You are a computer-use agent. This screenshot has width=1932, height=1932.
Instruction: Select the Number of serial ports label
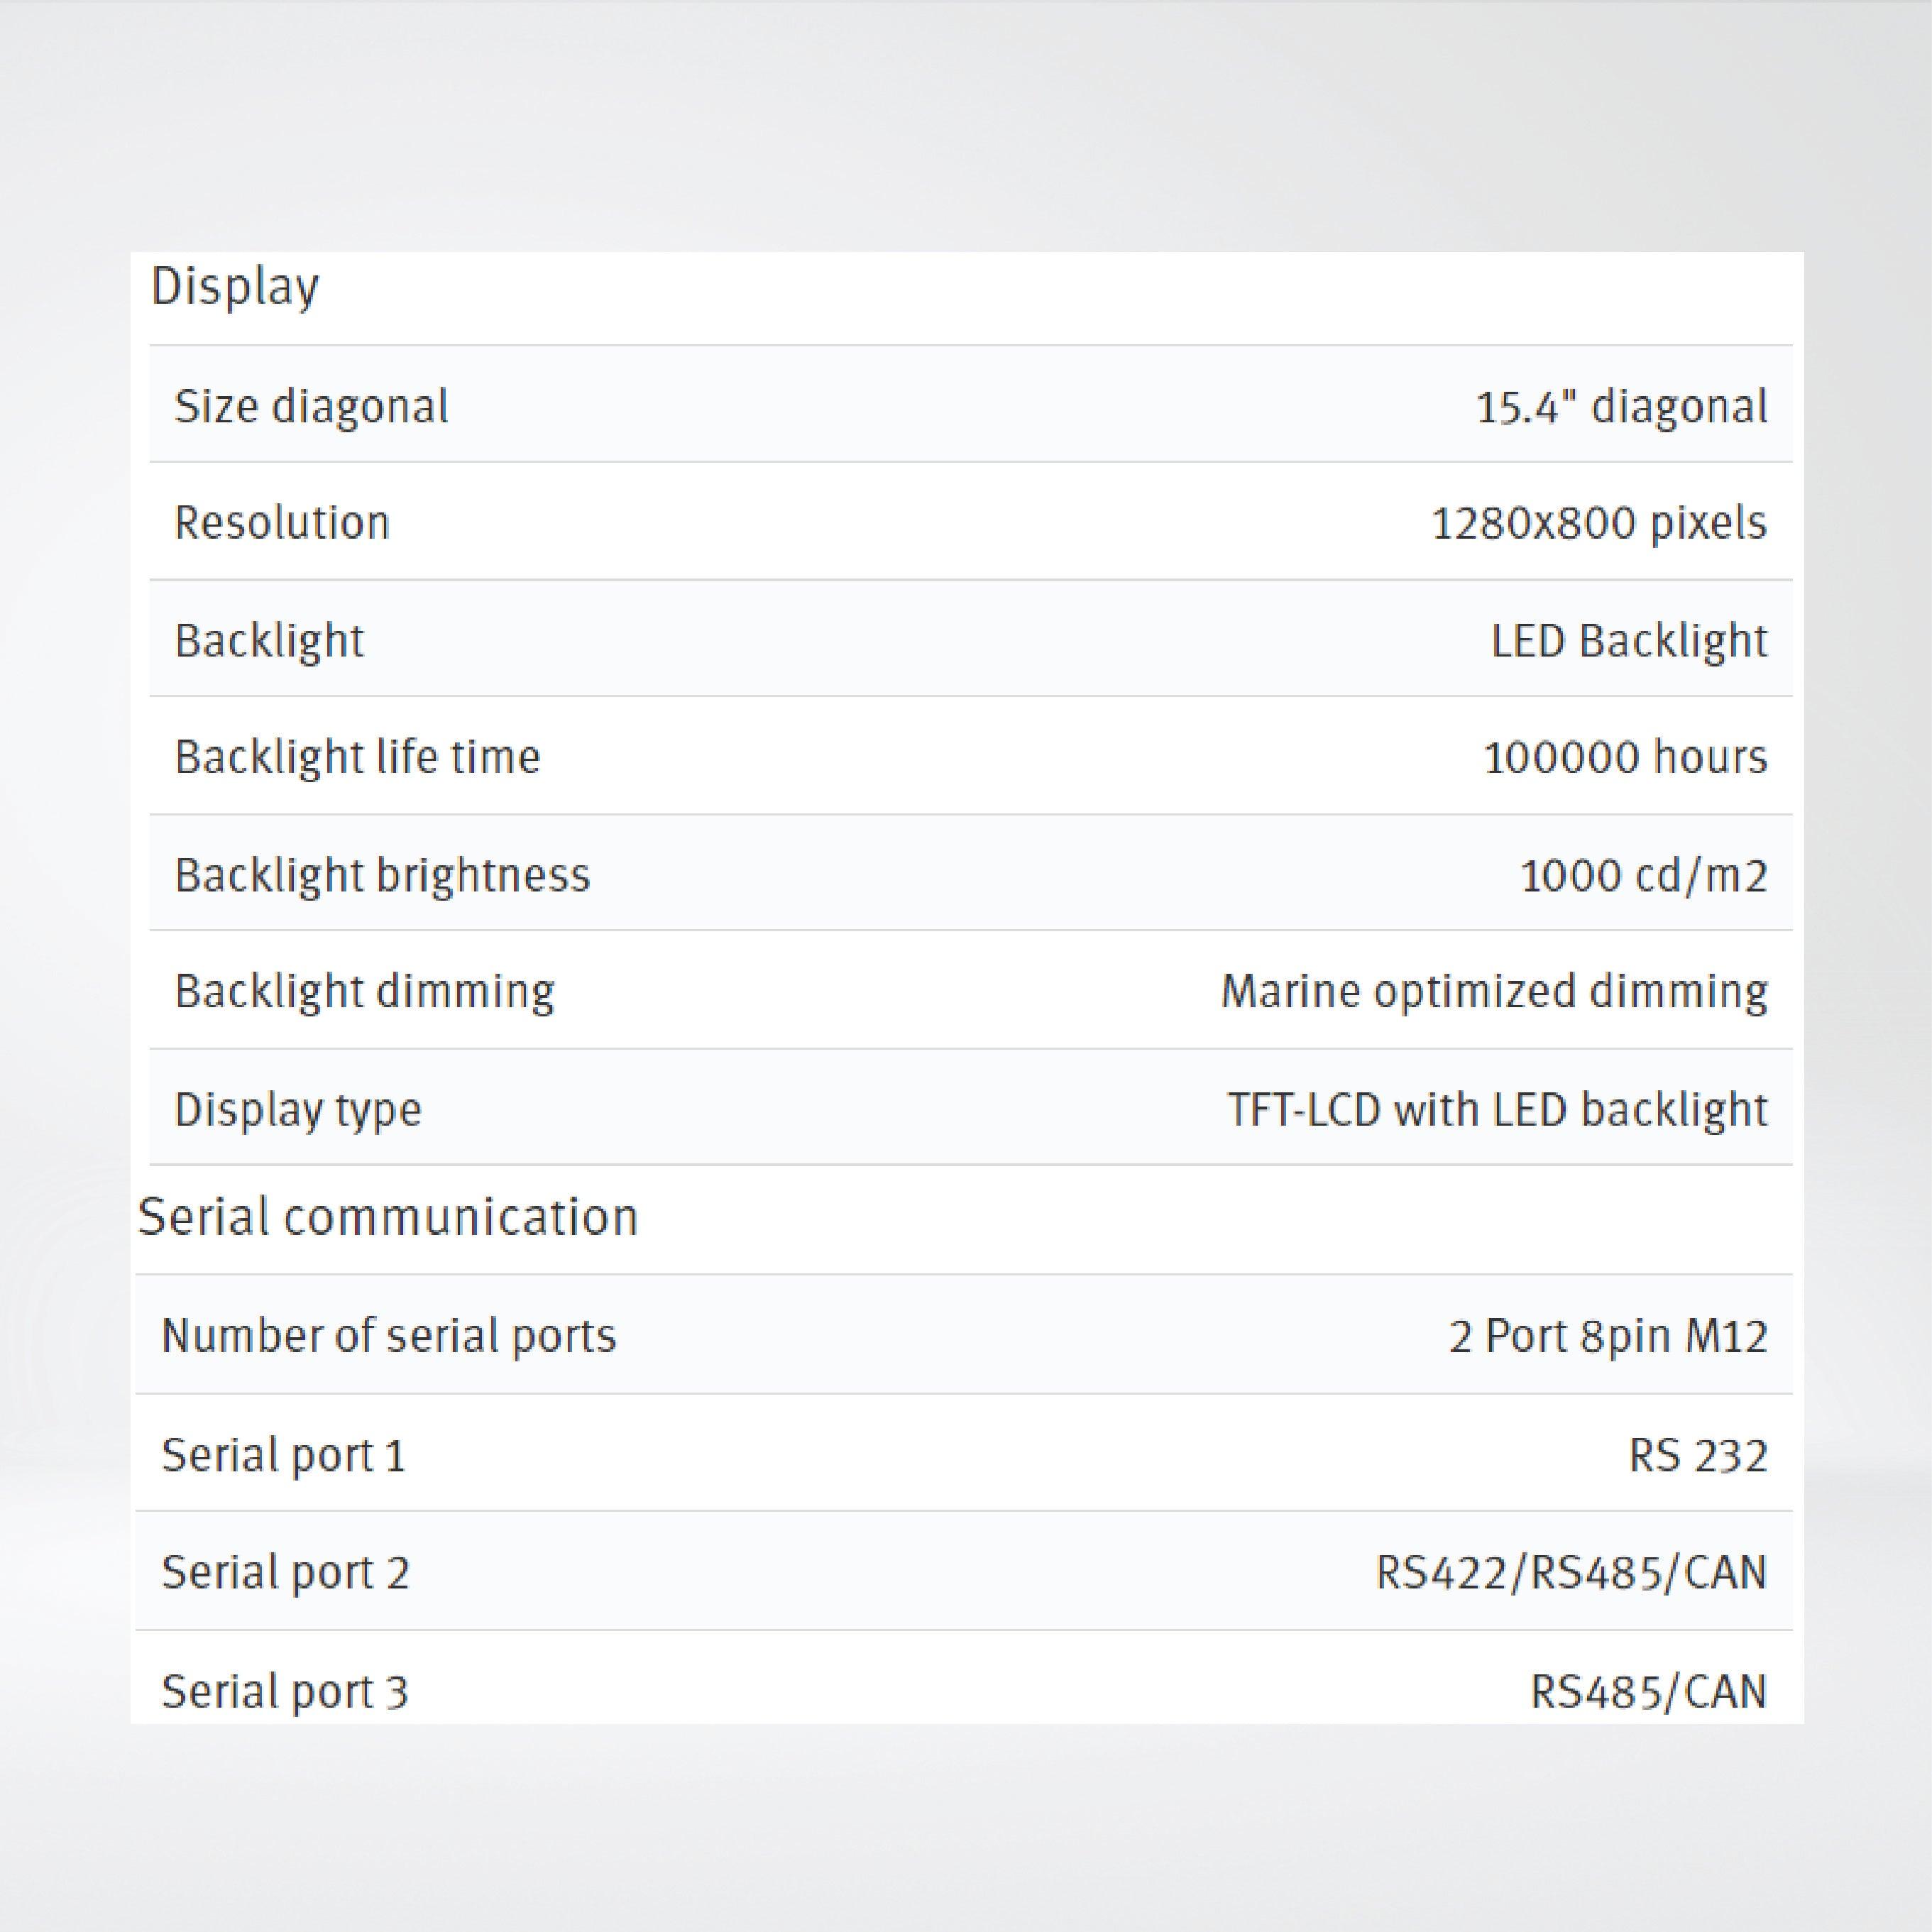tap(389, 1336)
